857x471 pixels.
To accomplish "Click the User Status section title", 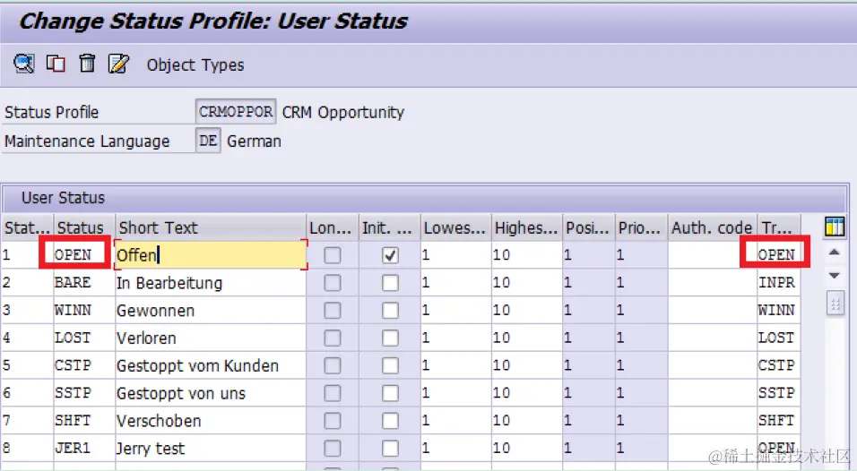I will (x=64, y=198).
